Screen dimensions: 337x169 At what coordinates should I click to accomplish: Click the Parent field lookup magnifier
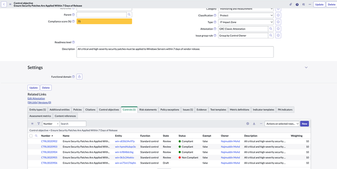click(129, 15)
